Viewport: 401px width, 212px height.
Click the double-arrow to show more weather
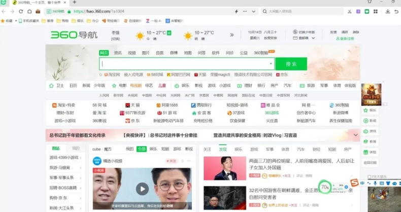pos(231,35)
